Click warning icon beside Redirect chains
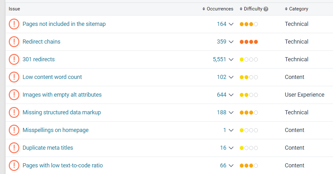Screen dimensions: 333x174 (14, 42)
